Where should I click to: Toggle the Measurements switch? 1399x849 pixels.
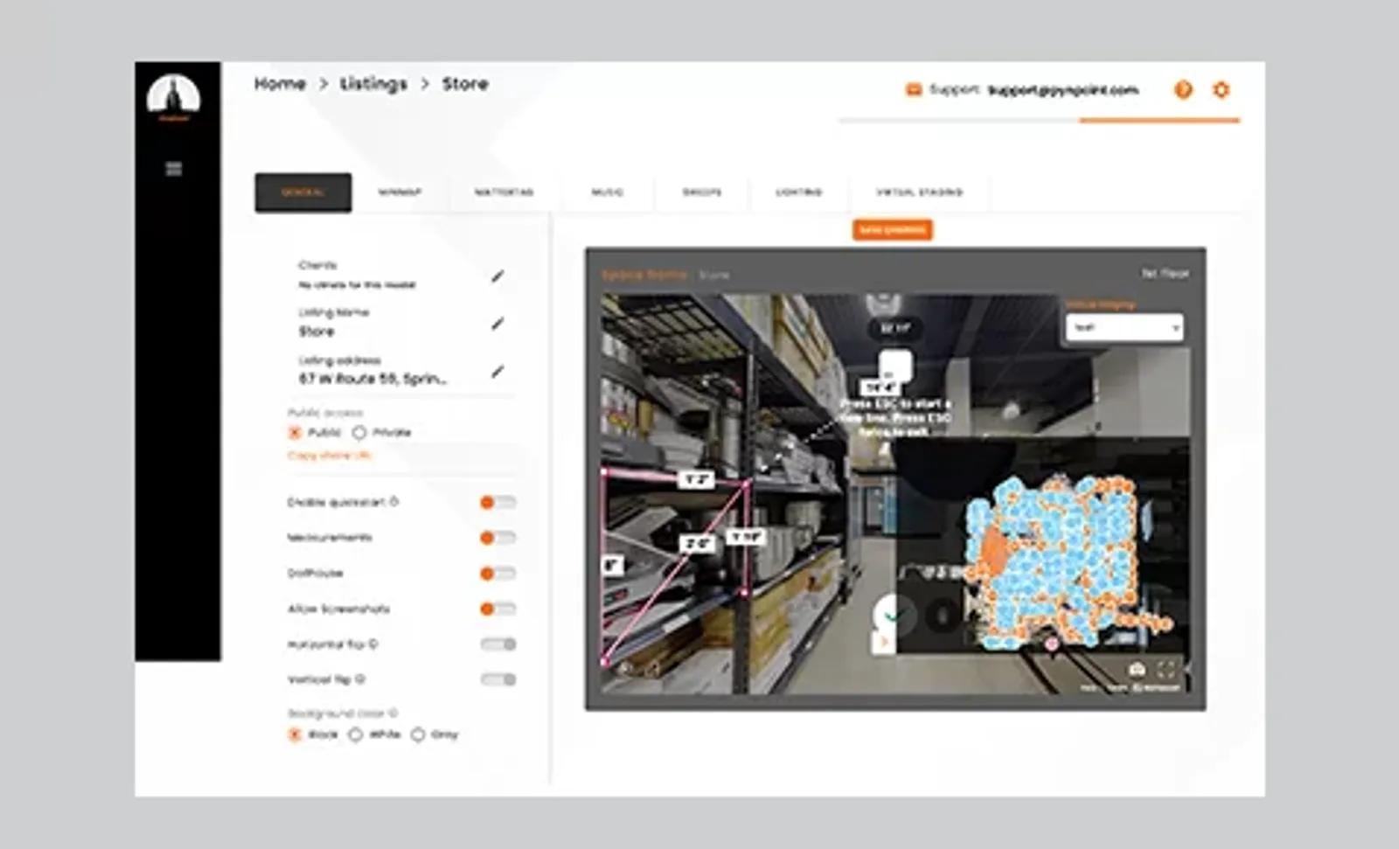(x=498, y=538)
